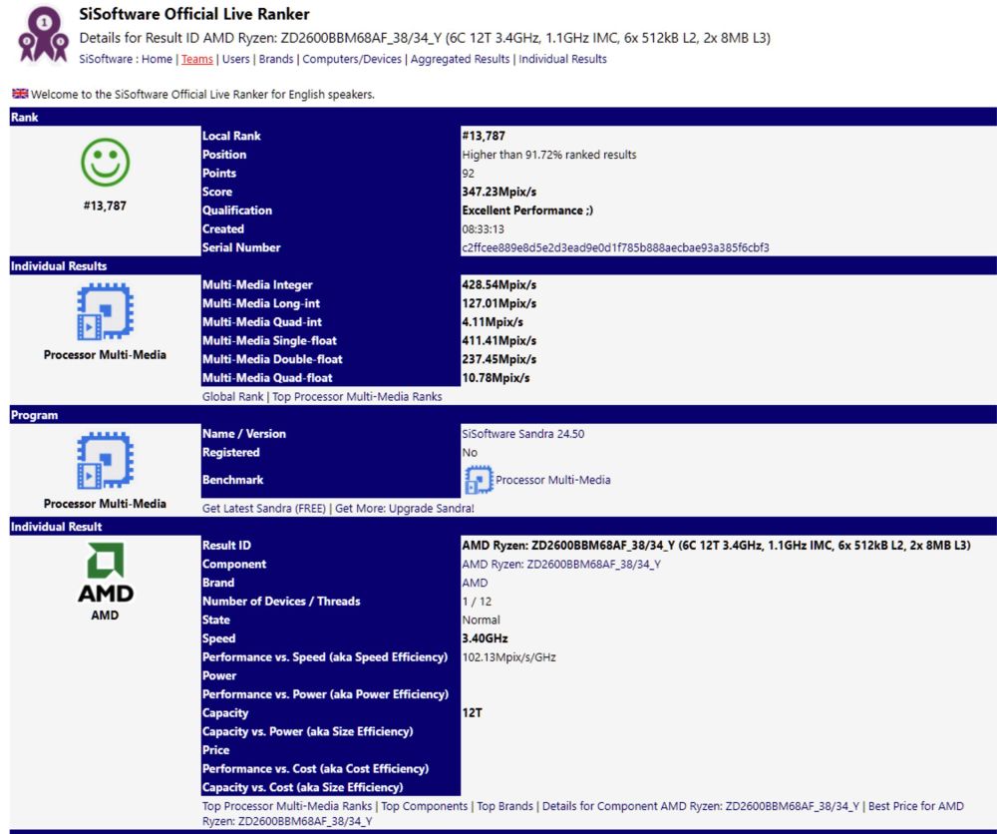Viewport: 997px width, 834px height.
Task: Click the Registered value 'No'
Action: coord(470,452)
